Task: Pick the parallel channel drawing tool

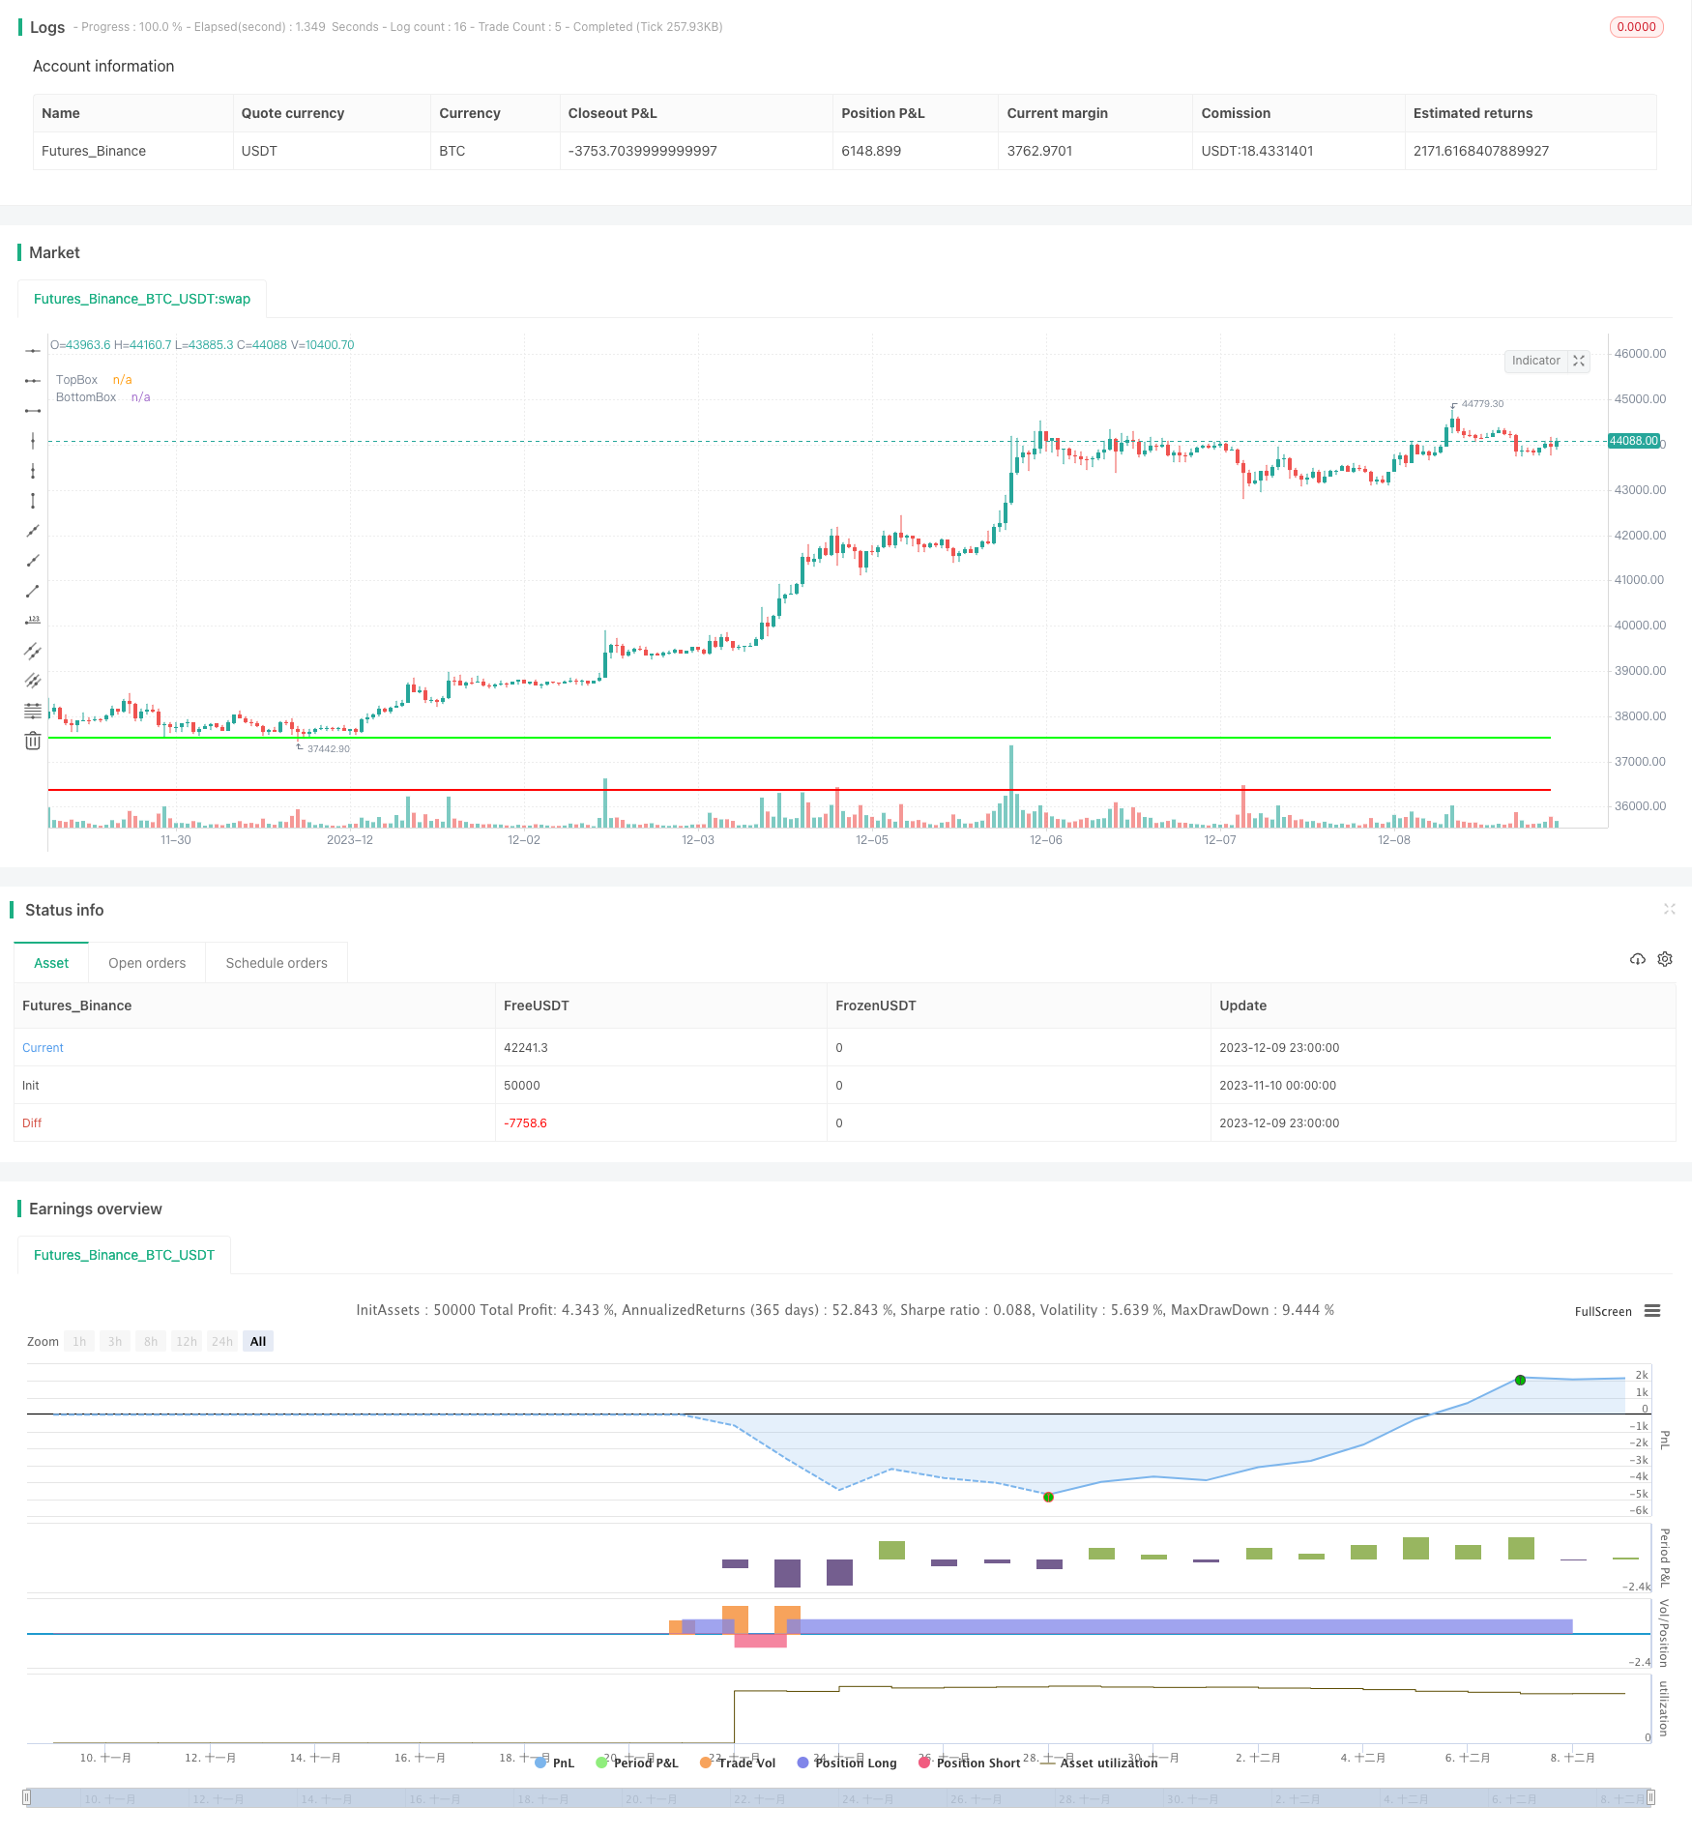Action: pos(33,651)
